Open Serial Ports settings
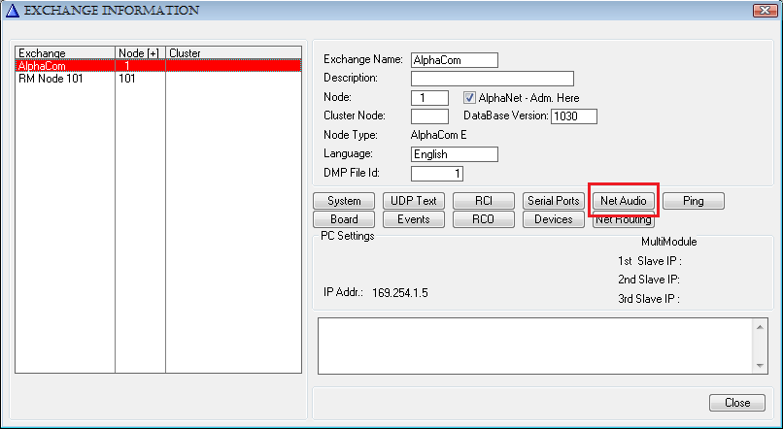Screen dimensions: 783x429 554,201
